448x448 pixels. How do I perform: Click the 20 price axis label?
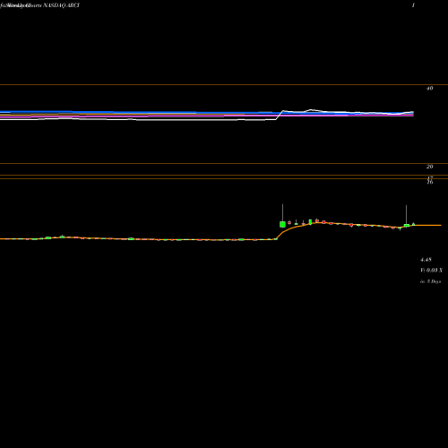[429, 167]
